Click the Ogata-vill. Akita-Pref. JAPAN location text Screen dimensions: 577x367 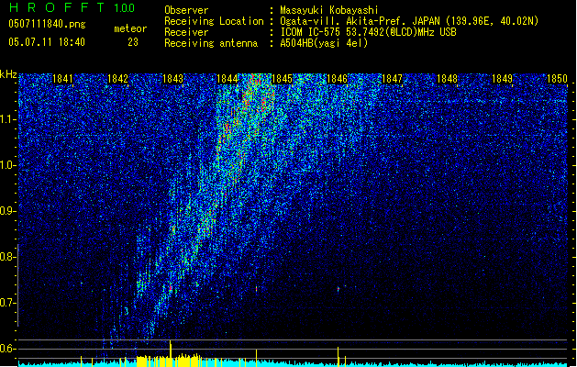[x=409, y=21]
